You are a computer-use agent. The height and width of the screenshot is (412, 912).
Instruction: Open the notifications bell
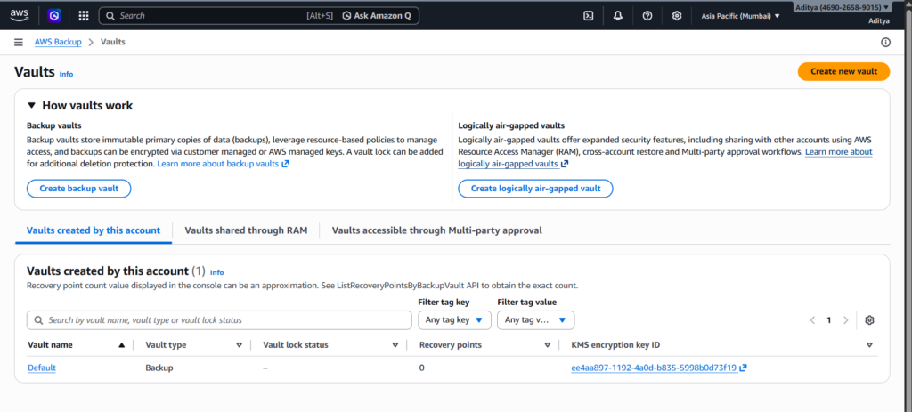[618, 16]
